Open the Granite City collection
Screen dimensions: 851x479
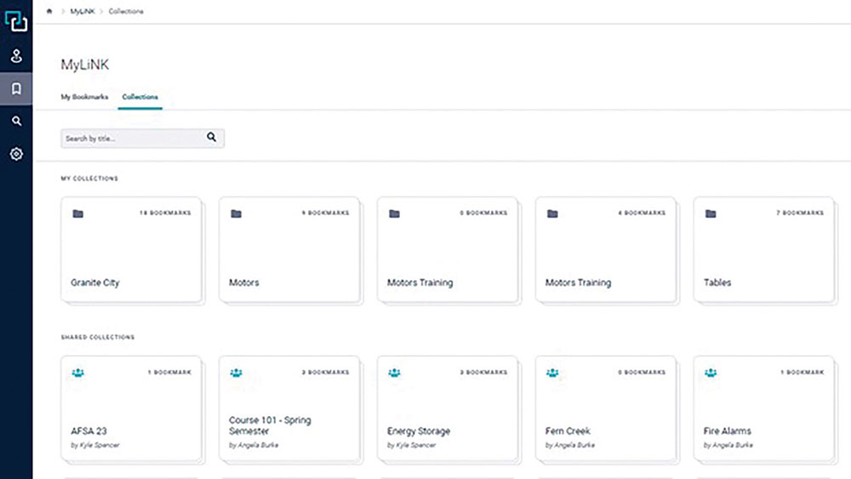click(x=130, y=250)
